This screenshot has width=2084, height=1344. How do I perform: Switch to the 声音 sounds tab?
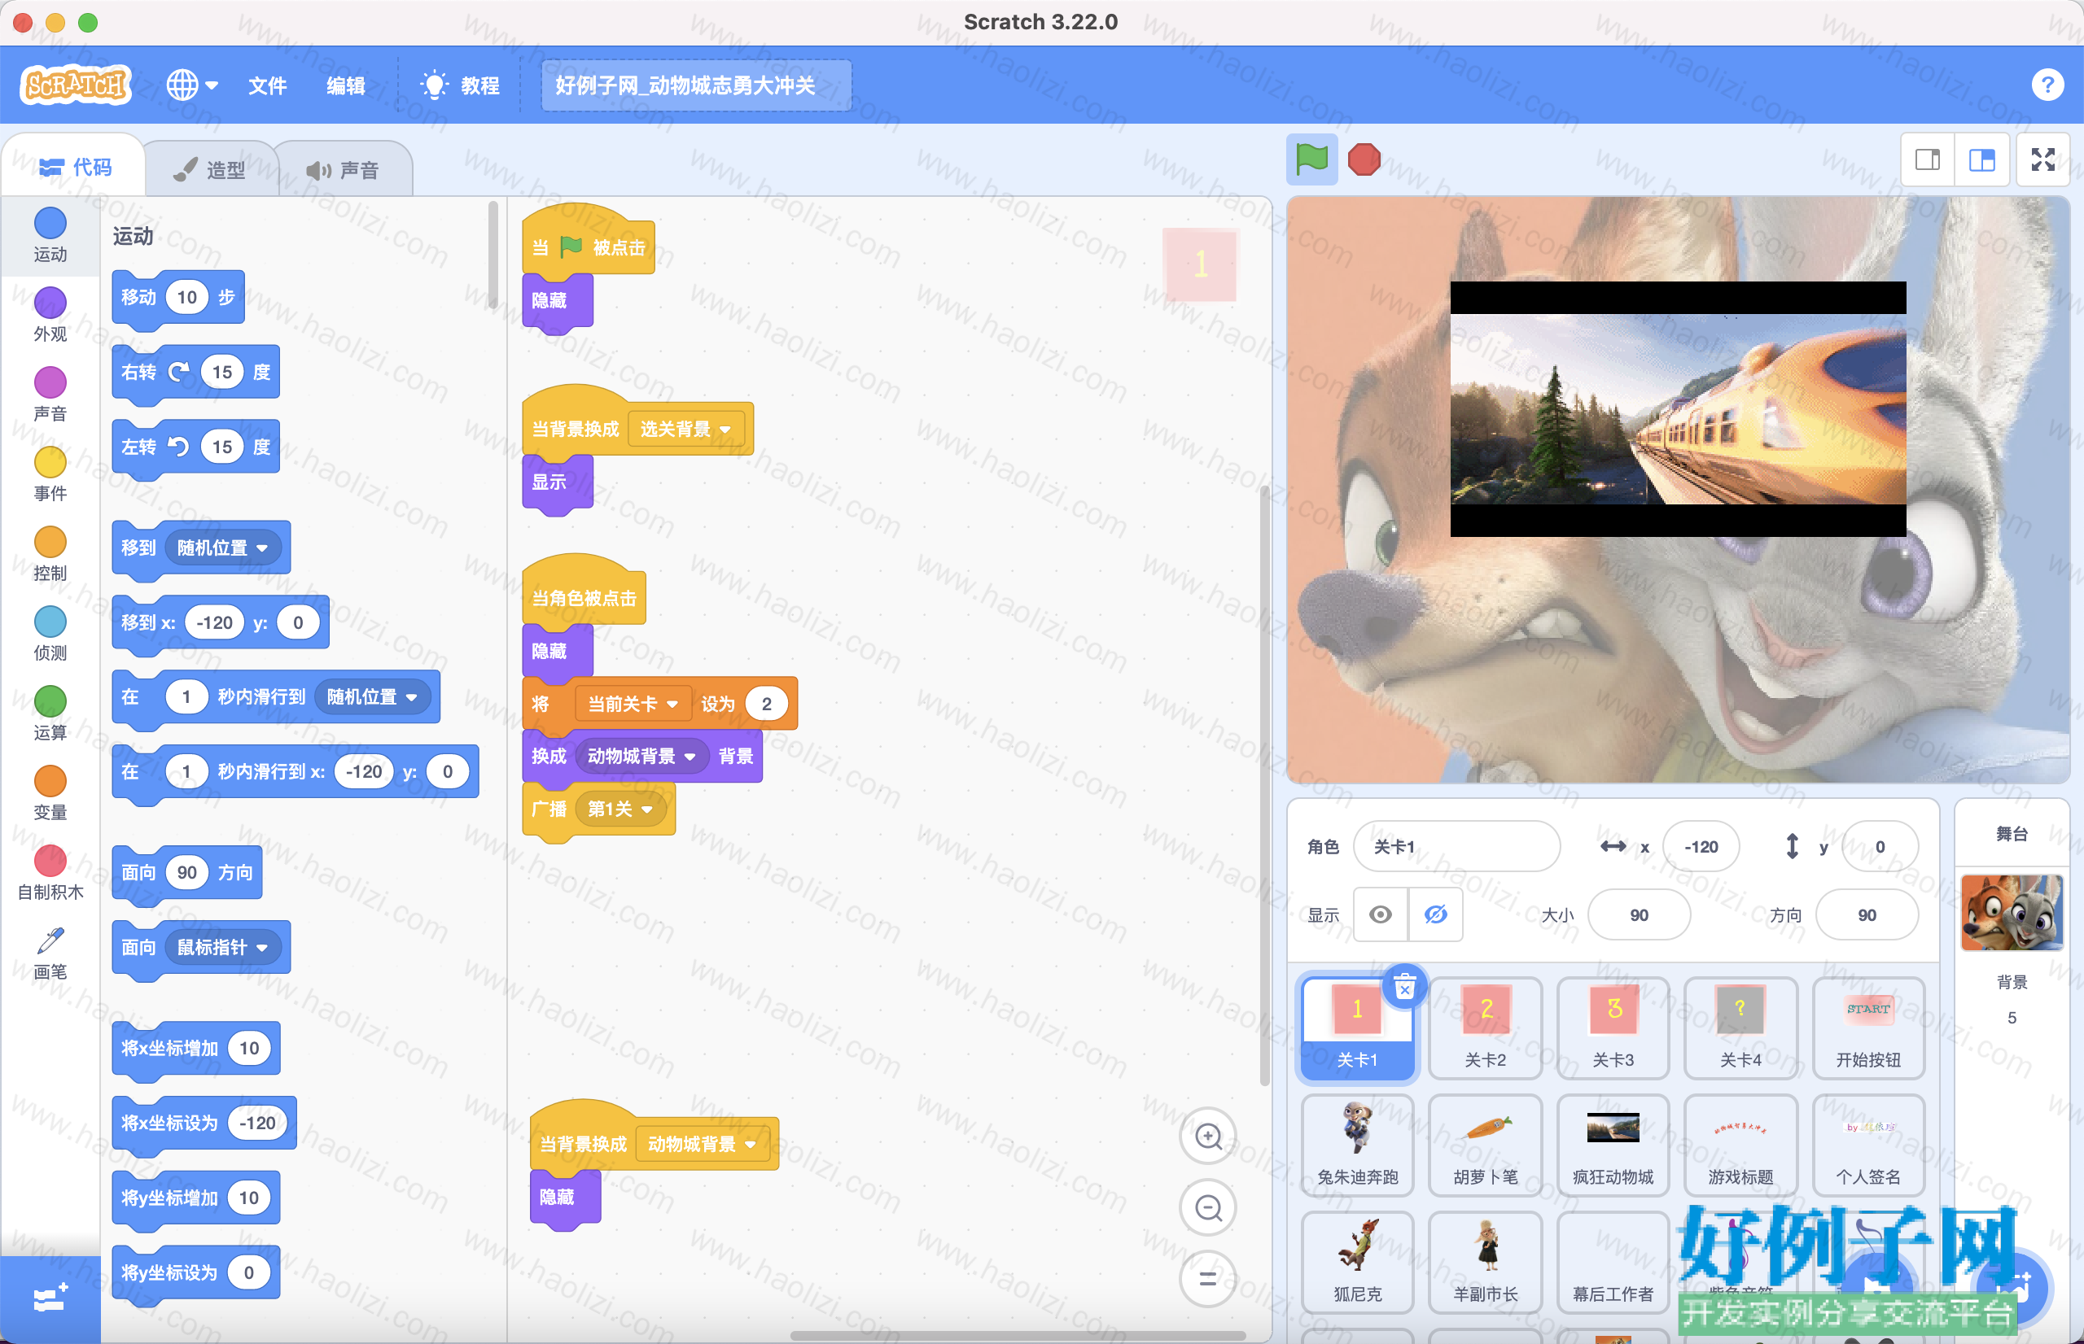click(x=343, y=169)
